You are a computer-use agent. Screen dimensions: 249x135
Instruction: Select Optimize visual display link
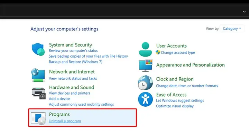pos(175,106)
